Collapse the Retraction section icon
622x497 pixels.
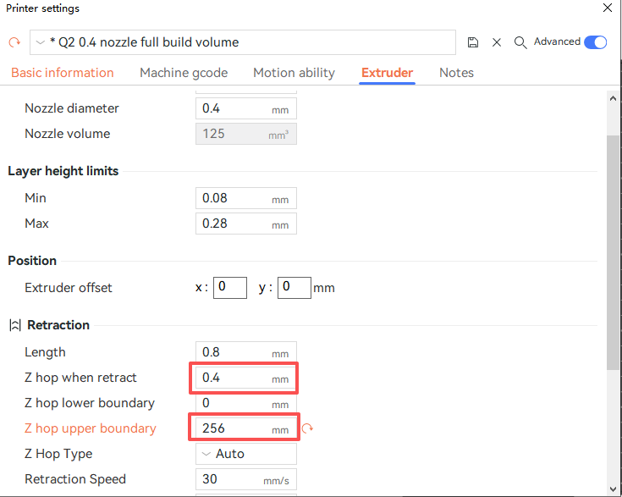tap(14, 325)
